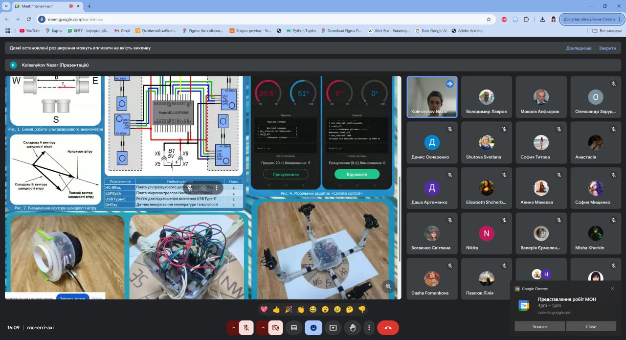The image size is (626, 340).
Task: Toggle the emoji reactions smiley button
Action: coord(313,328)
